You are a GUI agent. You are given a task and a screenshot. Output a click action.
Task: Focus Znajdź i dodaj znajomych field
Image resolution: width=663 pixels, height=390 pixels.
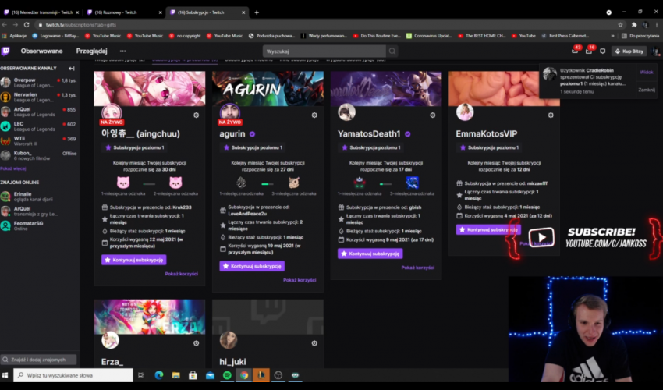tap(38, 360)
